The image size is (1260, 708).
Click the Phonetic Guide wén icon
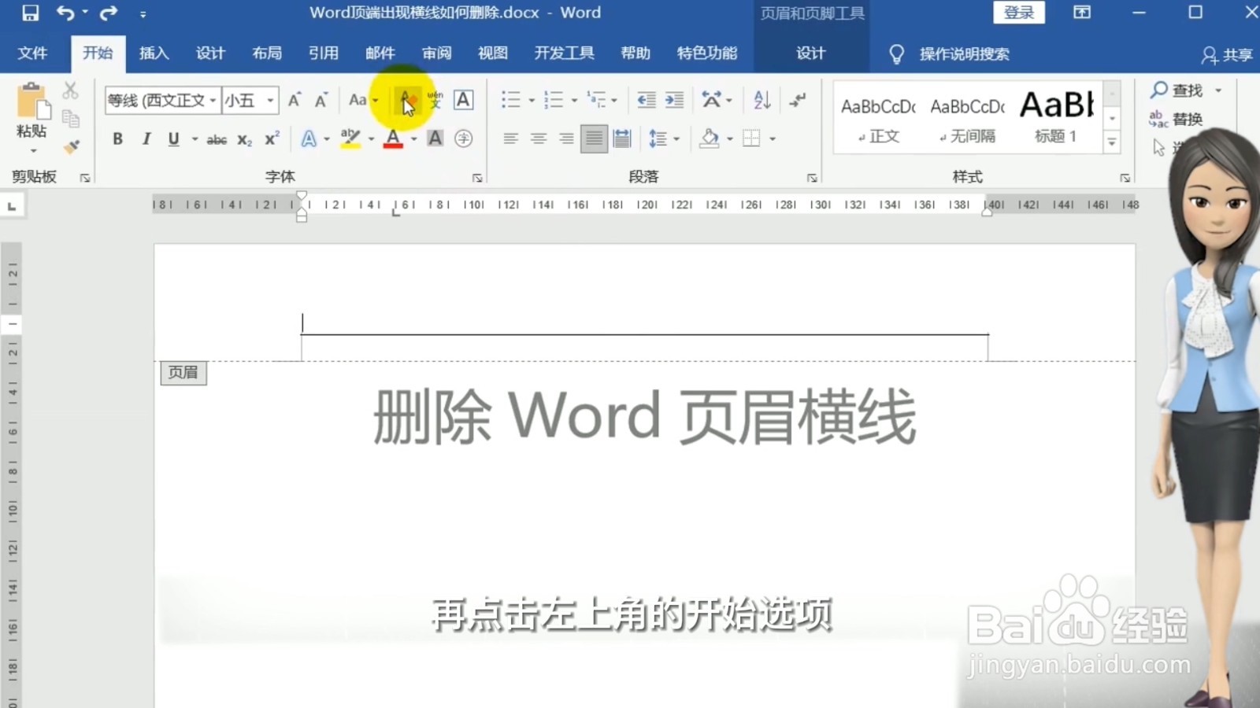(435, 100)
